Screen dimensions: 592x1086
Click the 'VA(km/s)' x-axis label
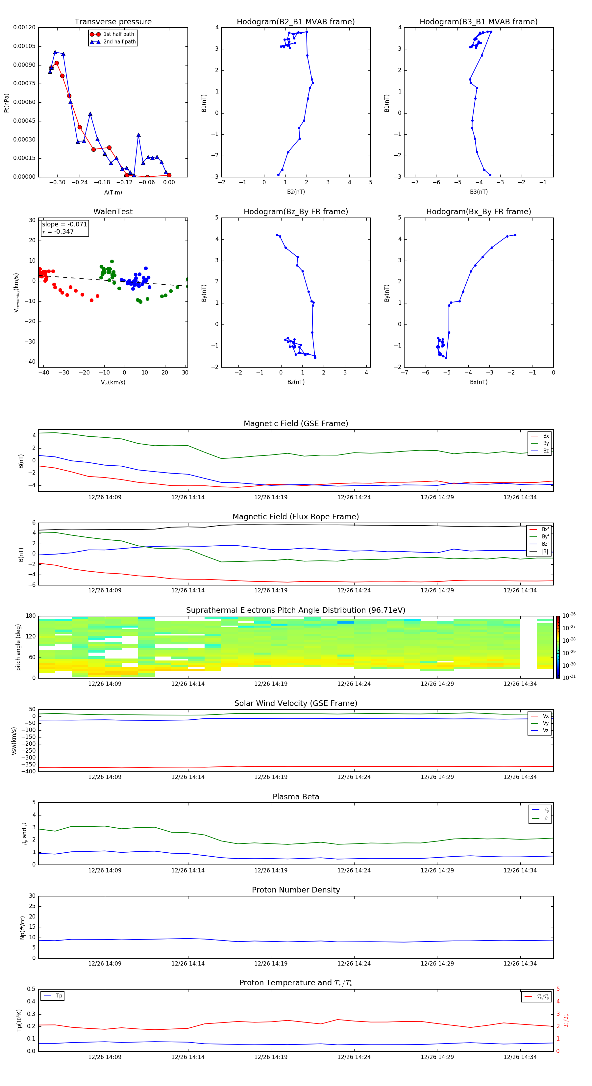click(113, 382)
